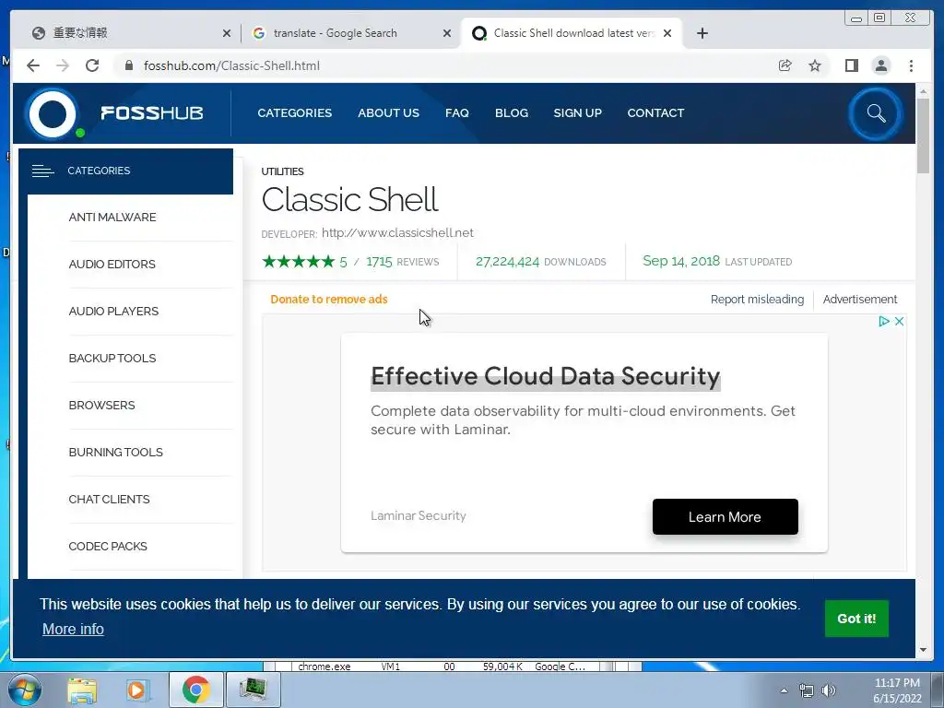The width and height of the screenshot is (944, 708).
Task: Close the translate Google Search tab
Action: (x=447, y=33)
